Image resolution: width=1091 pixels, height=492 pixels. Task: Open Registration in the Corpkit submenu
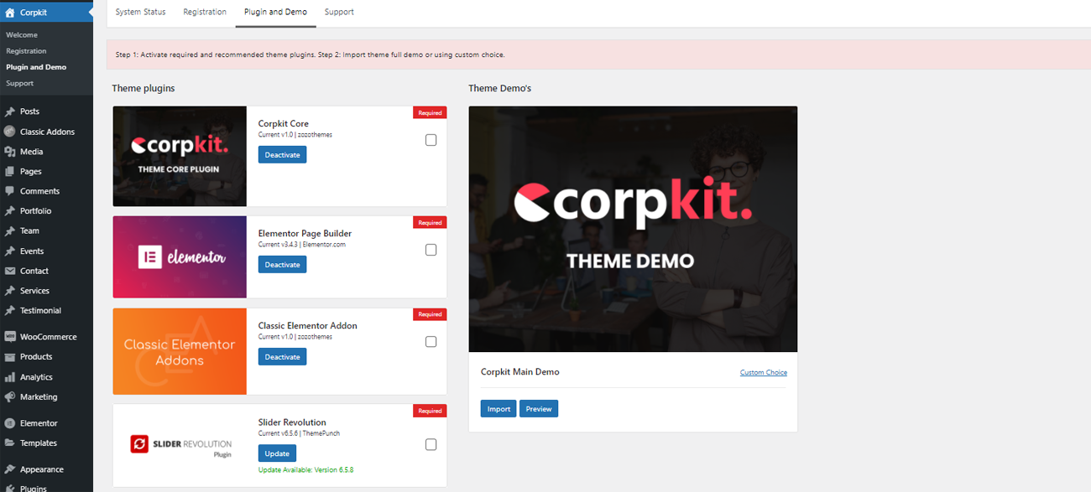tap(26, 51)
